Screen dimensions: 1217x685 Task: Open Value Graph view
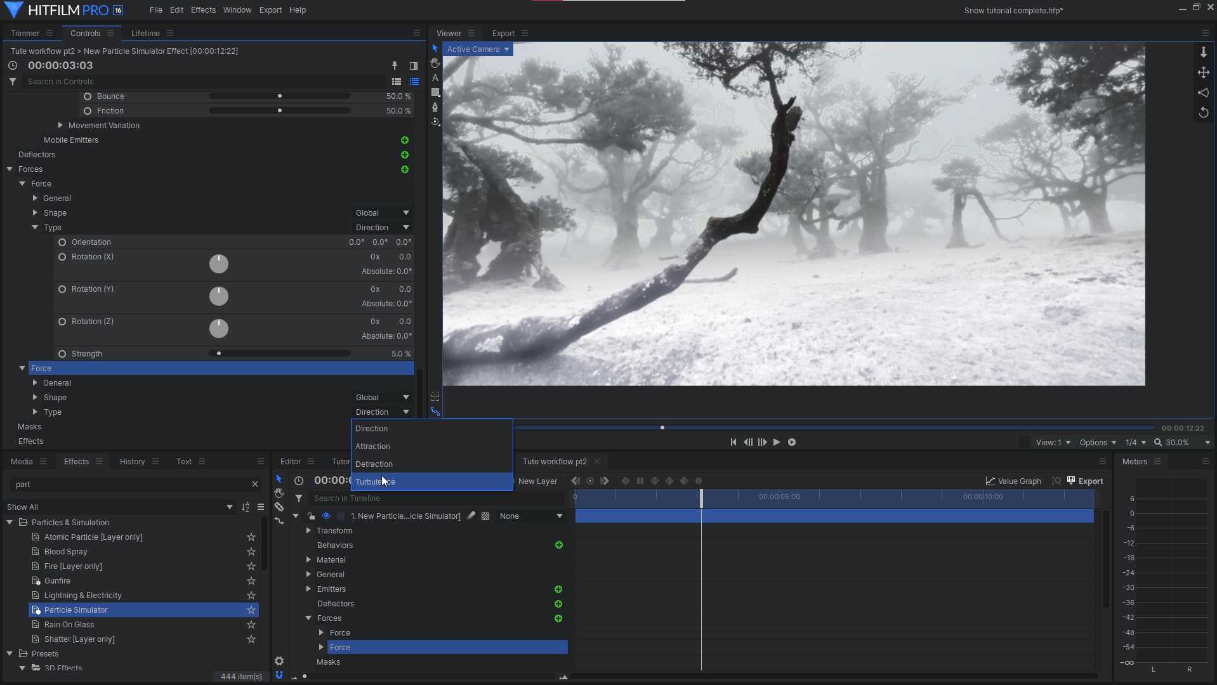click(1013, 481)
